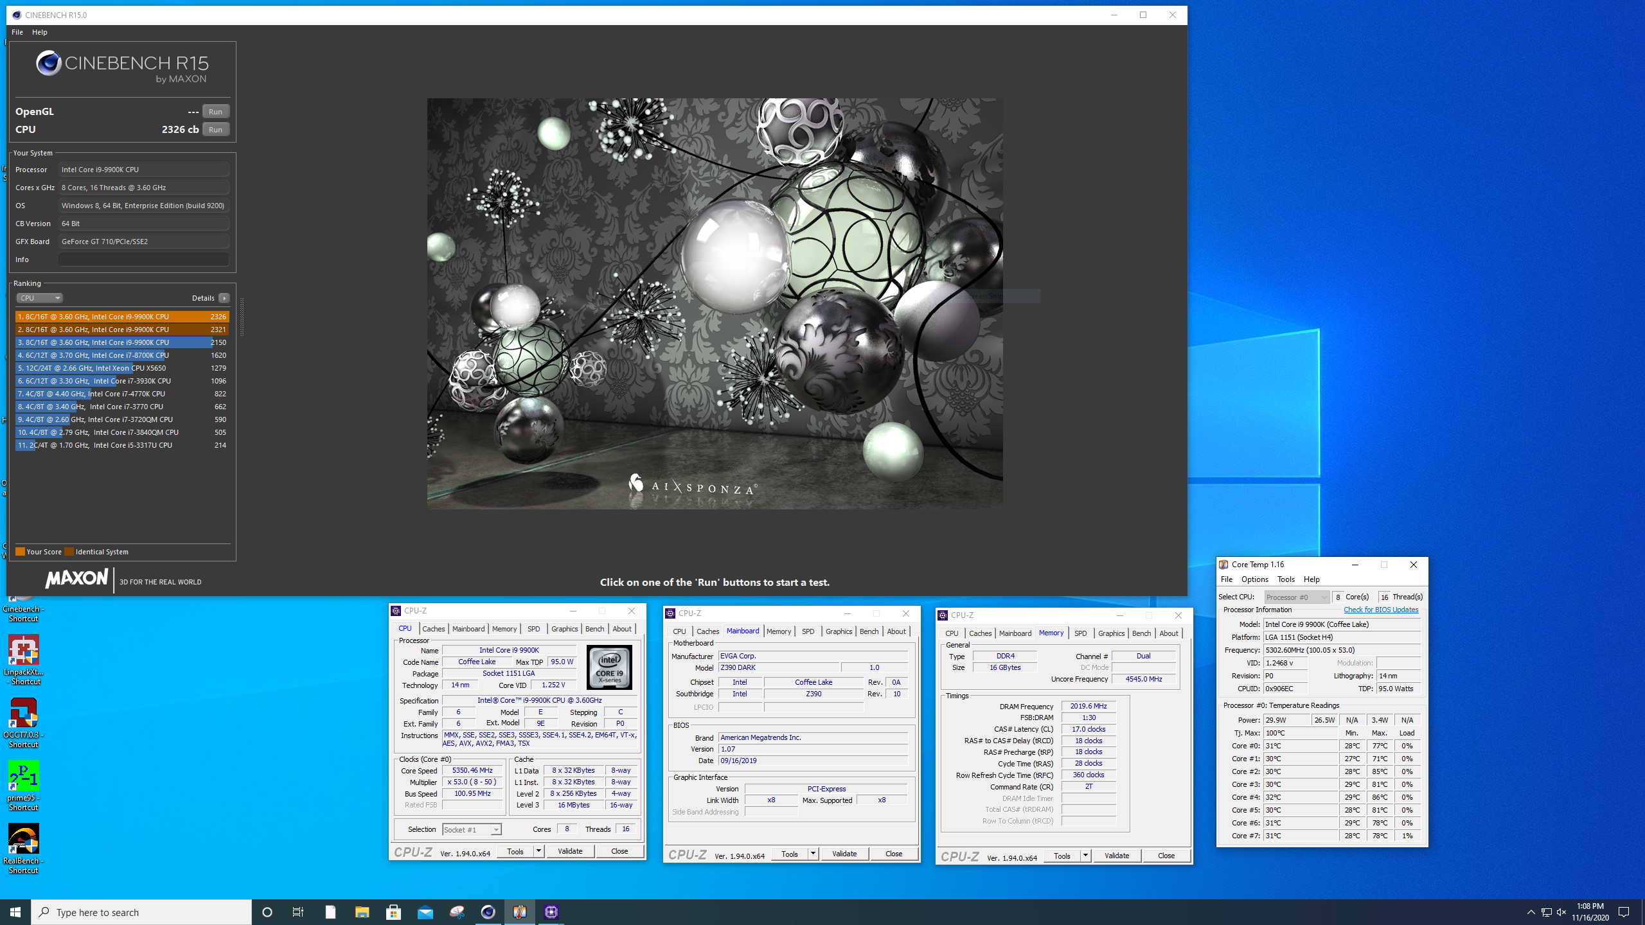Close the Mainboard CPU-Z via Close button
Screen dimensions: 1645x925
894,854
